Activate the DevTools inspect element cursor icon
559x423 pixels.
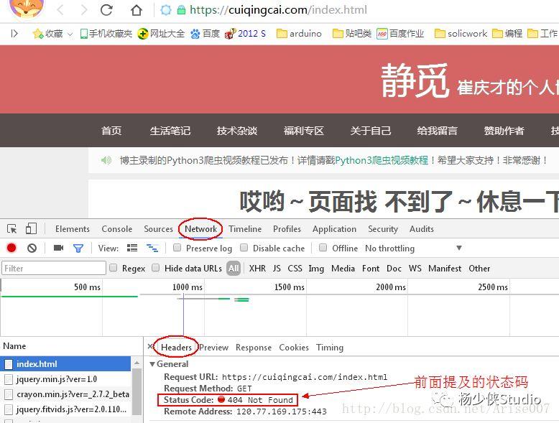click(11, 229)
